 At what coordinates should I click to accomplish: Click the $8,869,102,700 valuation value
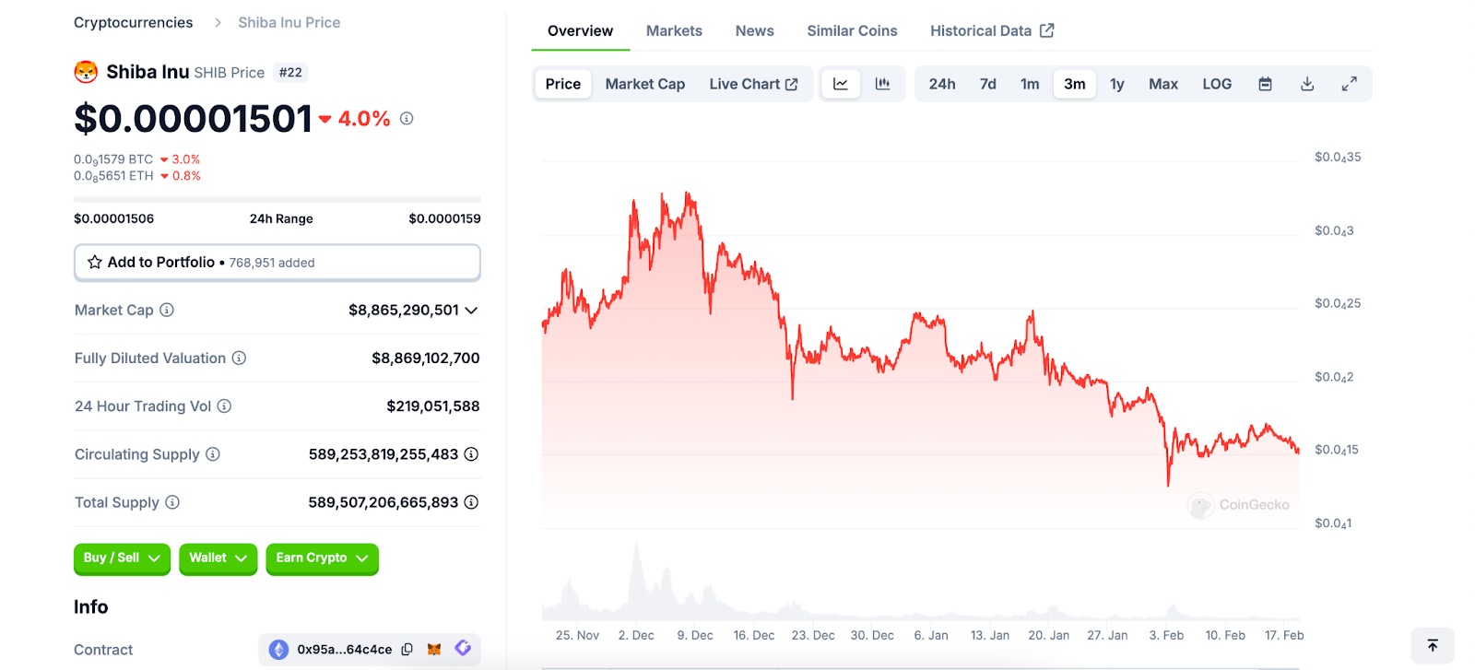coord(426,359)
